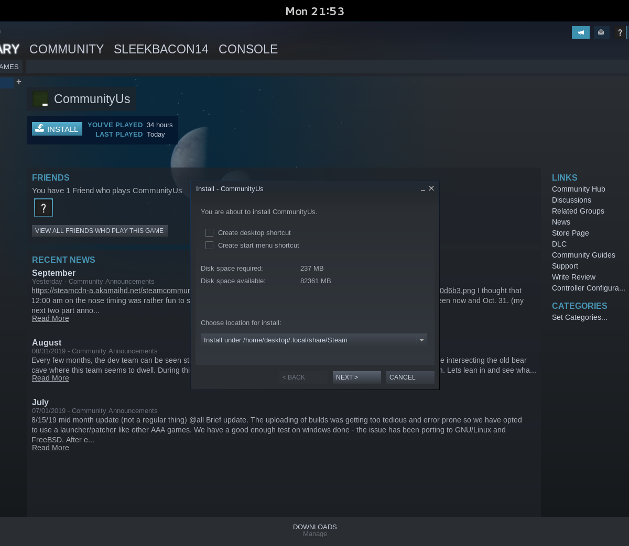Click the plus icon to add a game

click(x=19, y=82)
